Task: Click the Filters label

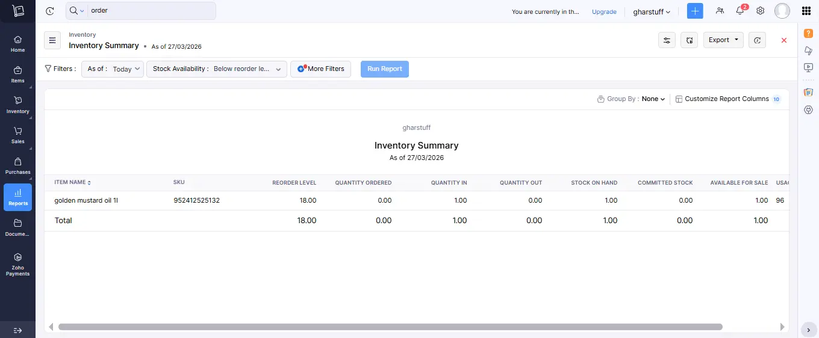Action: point(60,69)
